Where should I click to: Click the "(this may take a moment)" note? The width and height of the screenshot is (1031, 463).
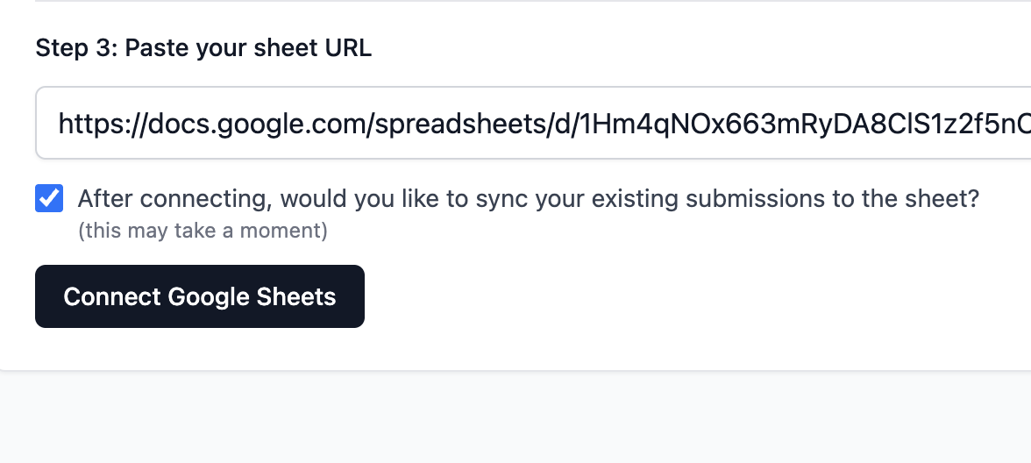[x=203, y=231]
